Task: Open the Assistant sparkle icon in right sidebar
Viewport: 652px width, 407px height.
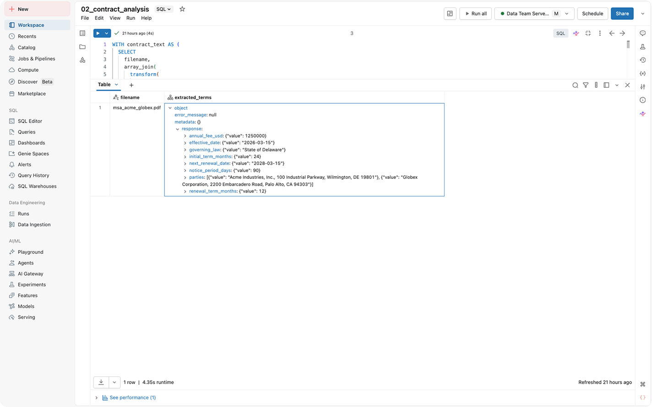Action: point(643,113)
